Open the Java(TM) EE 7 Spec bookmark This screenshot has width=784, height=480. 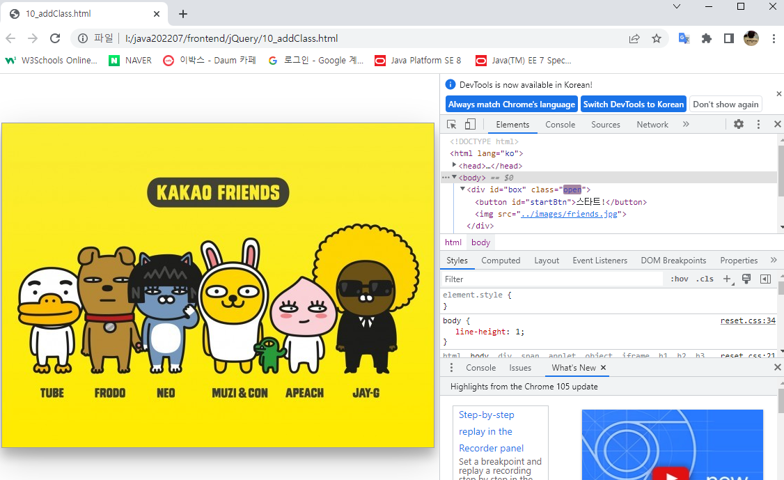(x=524, y=60)
